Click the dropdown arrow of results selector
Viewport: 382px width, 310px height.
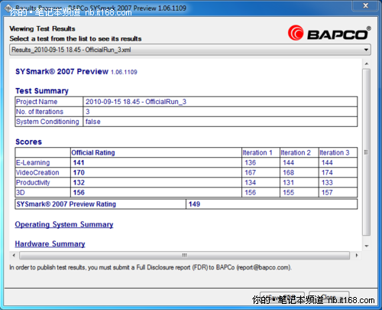pyautogui.click(x=366, y=50)
